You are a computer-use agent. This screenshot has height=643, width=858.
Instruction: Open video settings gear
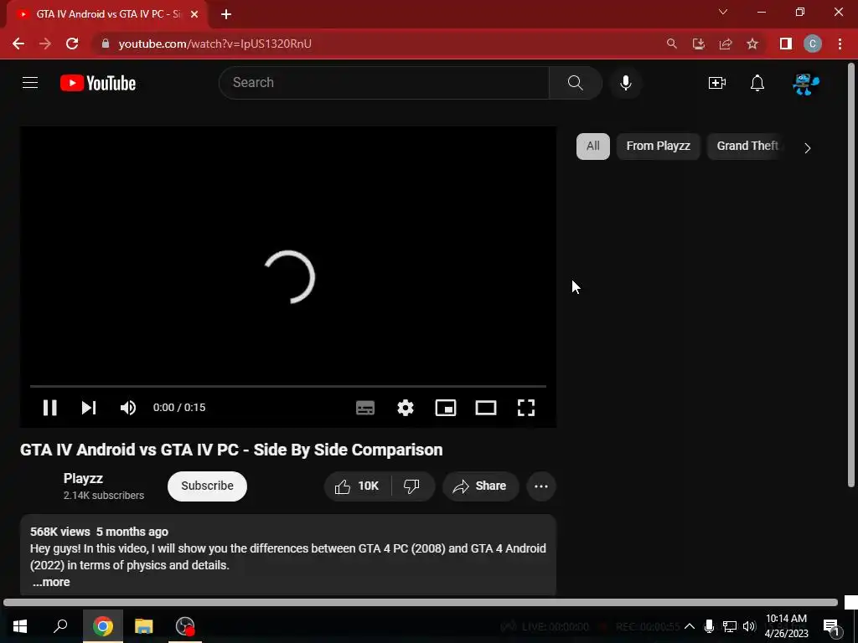(x=406, y=408)
